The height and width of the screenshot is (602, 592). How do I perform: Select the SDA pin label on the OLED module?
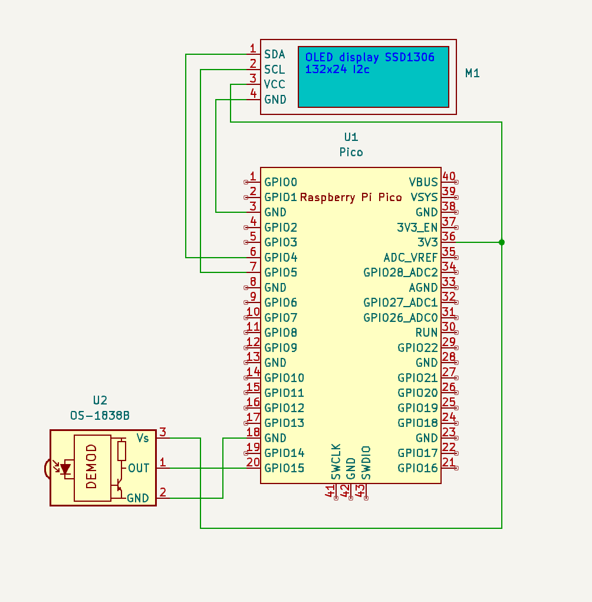275,54
